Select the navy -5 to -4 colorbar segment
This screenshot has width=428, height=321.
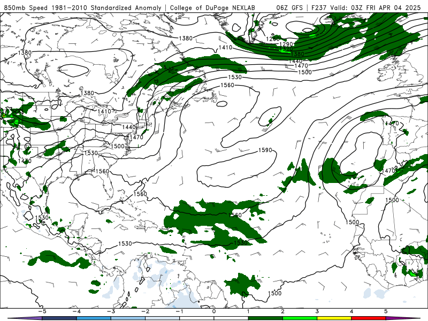point(59,318)
